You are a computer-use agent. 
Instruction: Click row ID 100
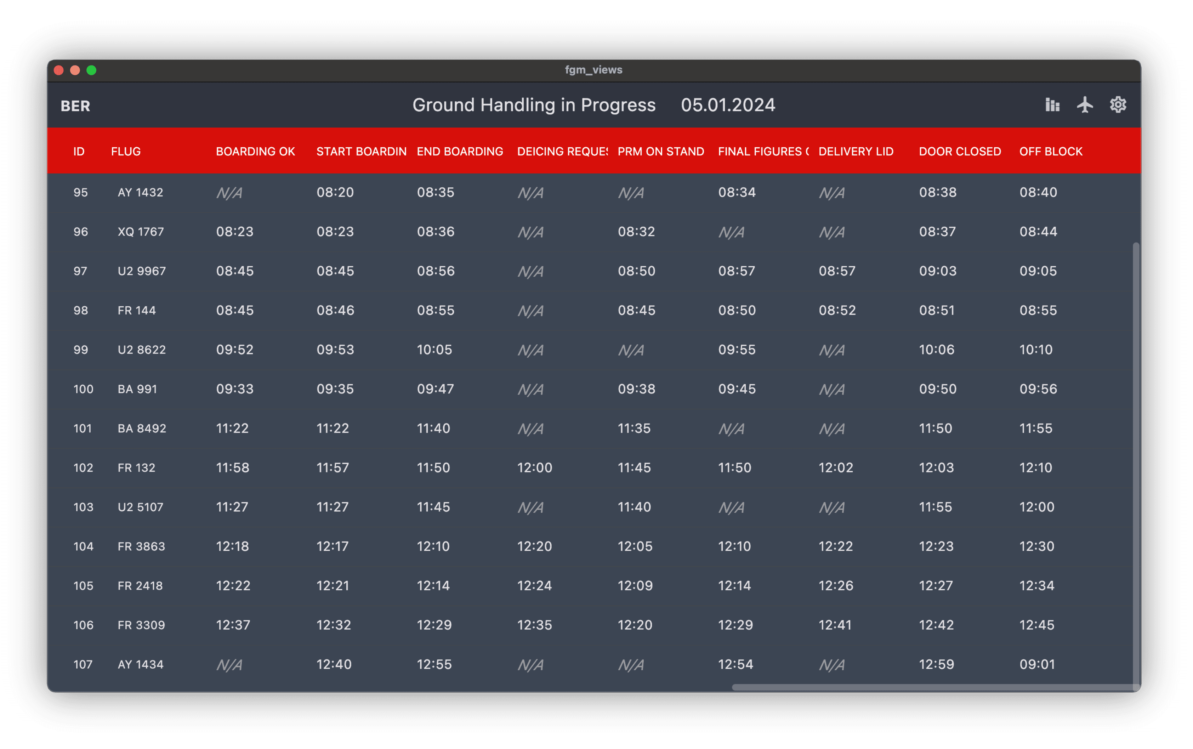[83, 389]
